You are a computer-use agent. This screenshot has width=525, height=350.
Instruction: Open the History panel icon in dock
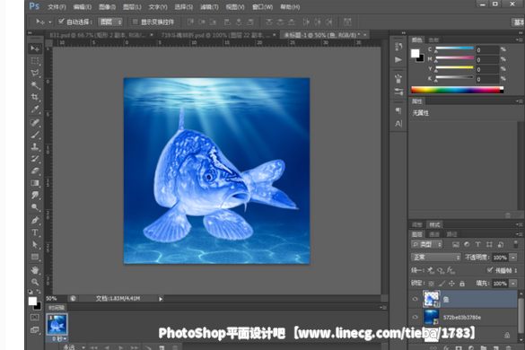coord(398,47)
